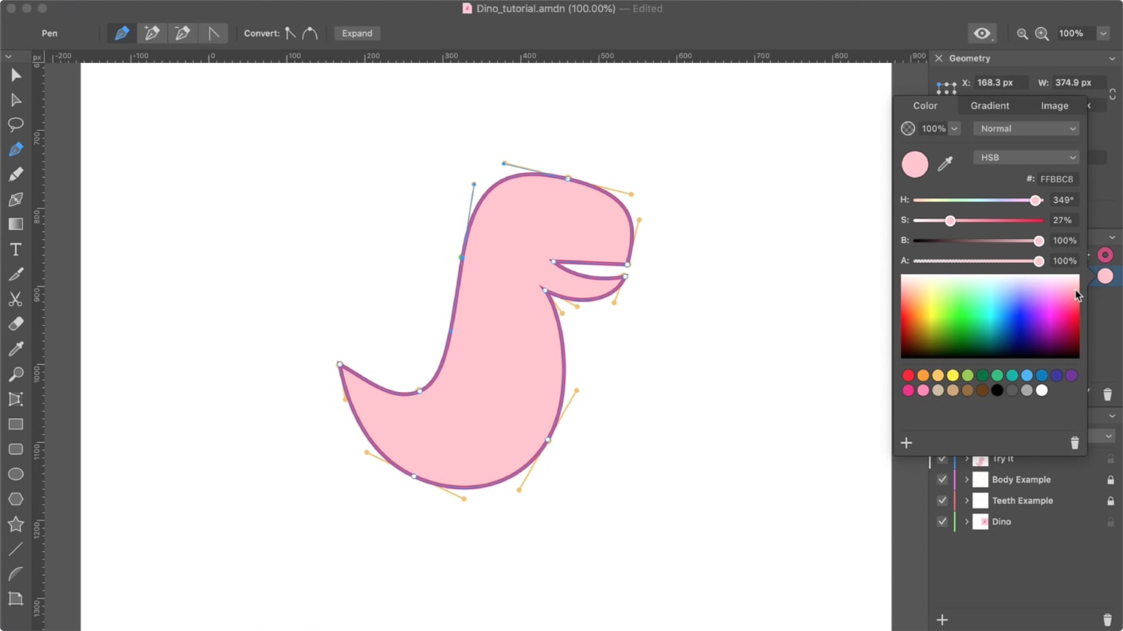The height and width of the screenshot is (631, 1123).
Task: Select the Eyedropper tool in left toolbar
Action: pyautogui.click(x=15, y=349)
